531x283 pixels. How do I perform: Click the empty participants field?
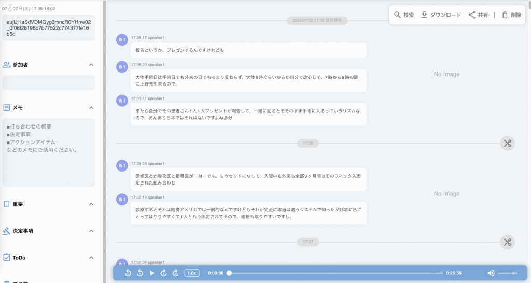[x=49, y=82]
